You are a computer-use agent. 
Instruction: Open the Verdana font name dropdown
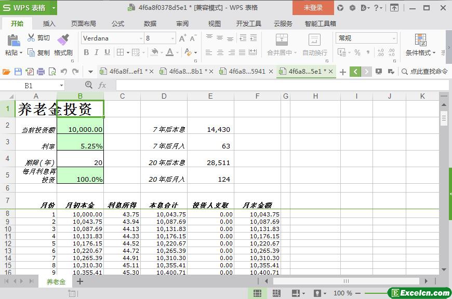140,38
